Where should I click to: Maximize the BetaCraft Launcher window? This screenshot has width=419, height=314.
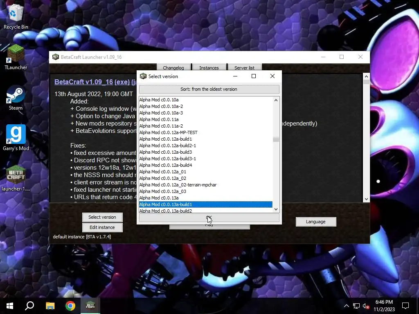coord(342,57)
